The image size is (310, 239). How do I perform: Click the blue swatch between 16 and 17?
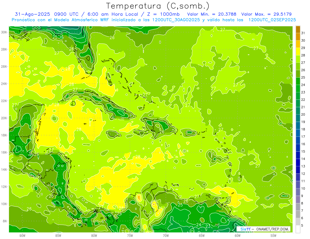(298, 140)
